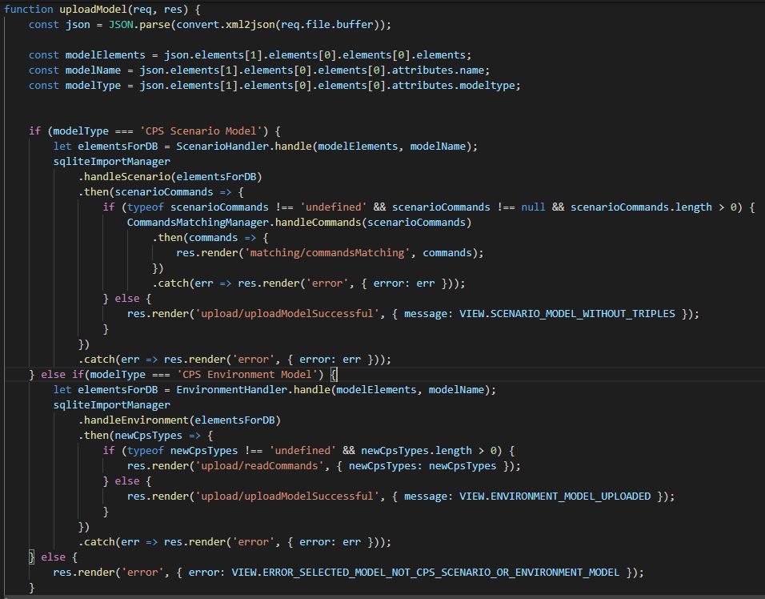The width and height of the screenshot is (765, 599).
Task: Click the first sqliteImportManager identifier in scenario branch
Action: pos(111,161)
